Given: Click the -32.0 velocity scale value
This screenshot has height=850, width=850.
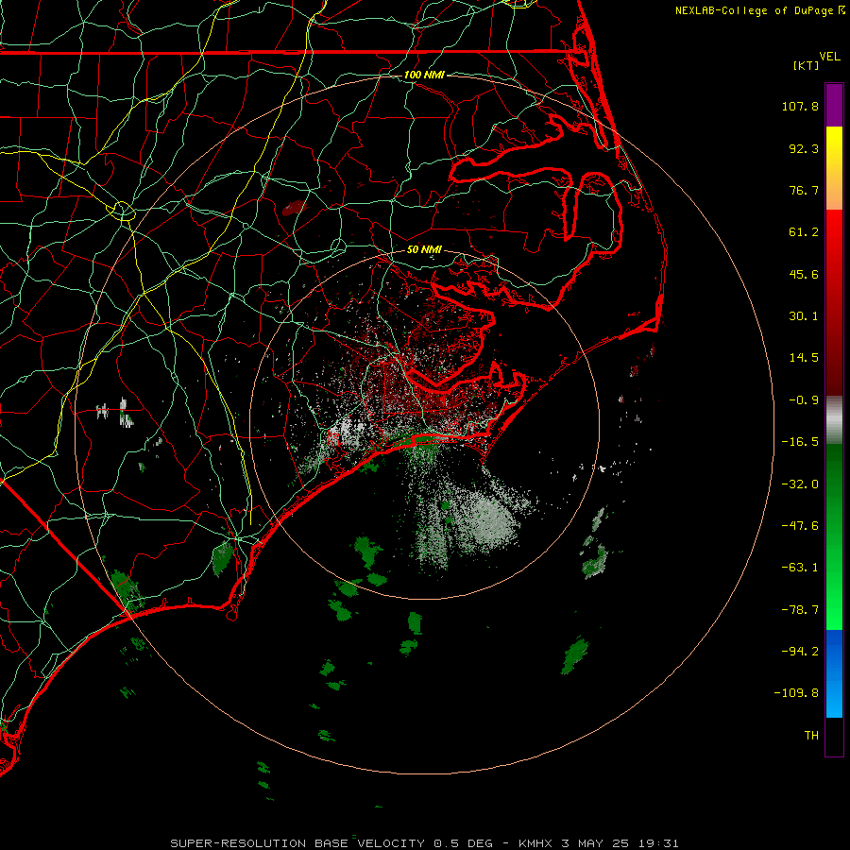Looking at the screenshot, I should tap(800, 484).
